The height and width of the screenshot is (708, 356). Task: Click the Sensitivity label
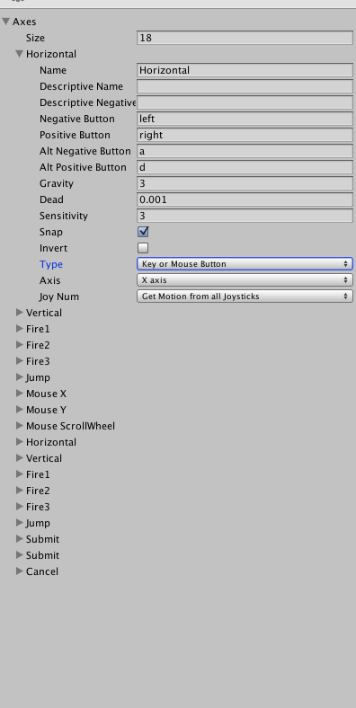pyautogui.click(x=63, y=216)
